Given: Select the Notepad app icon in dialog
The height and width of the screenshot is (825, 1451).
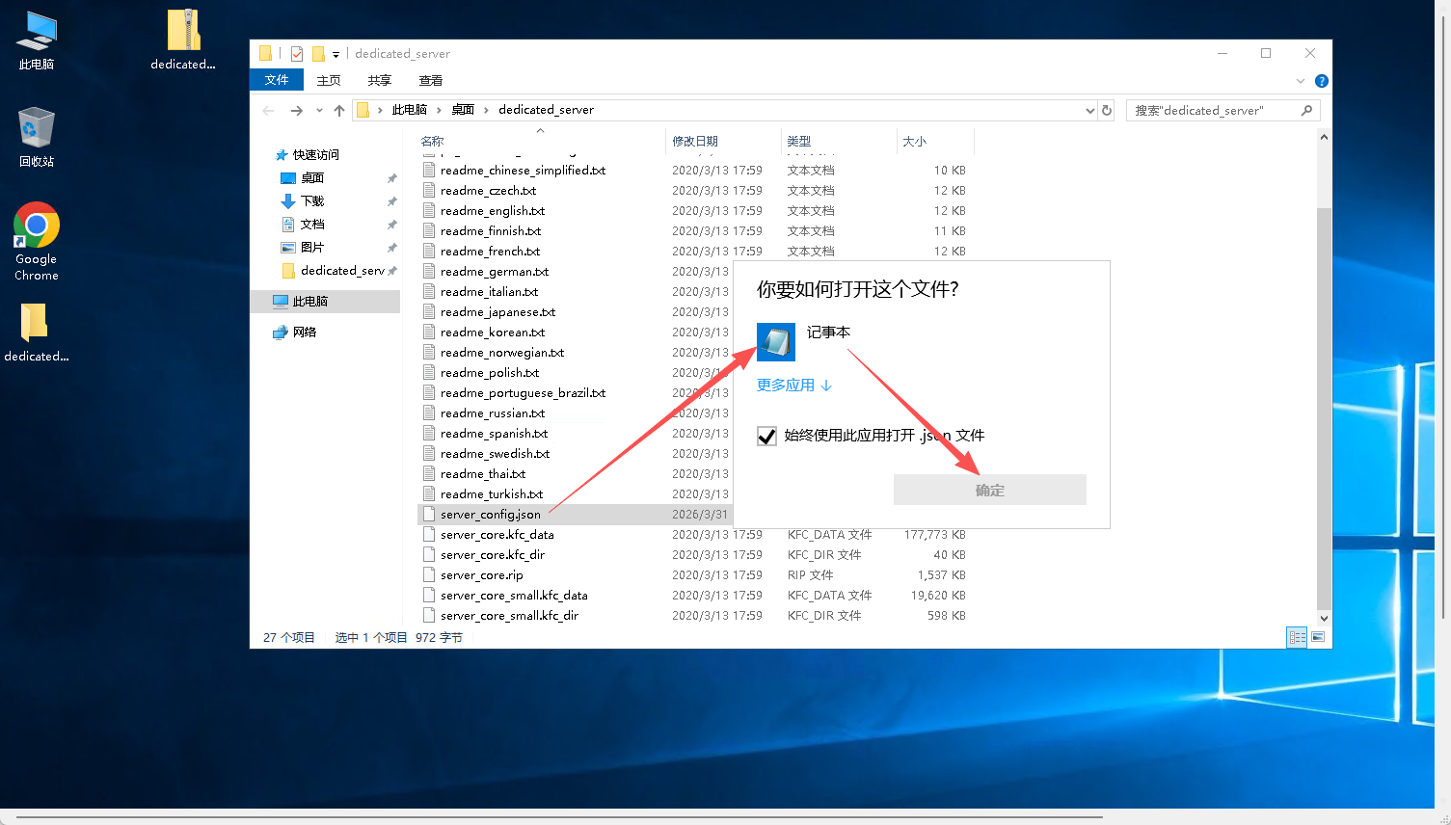Looking at the screenshot, I should pos(776,342).
